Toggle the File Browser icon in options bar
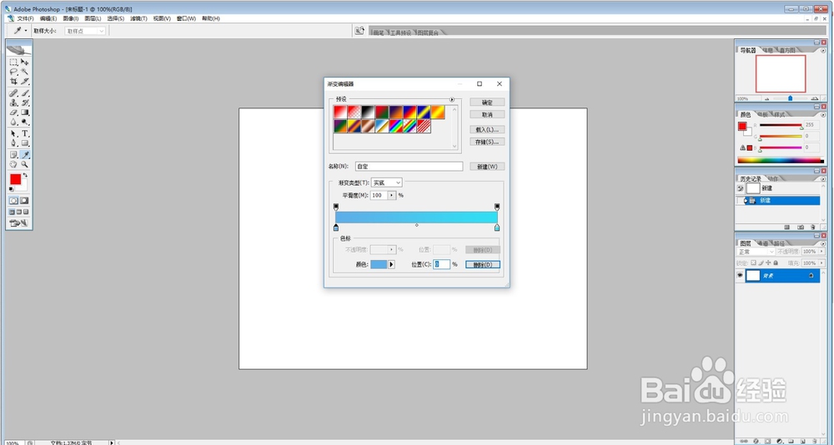Image resolution: width=834 pixels, height=445 pixels. coord(359,31)
